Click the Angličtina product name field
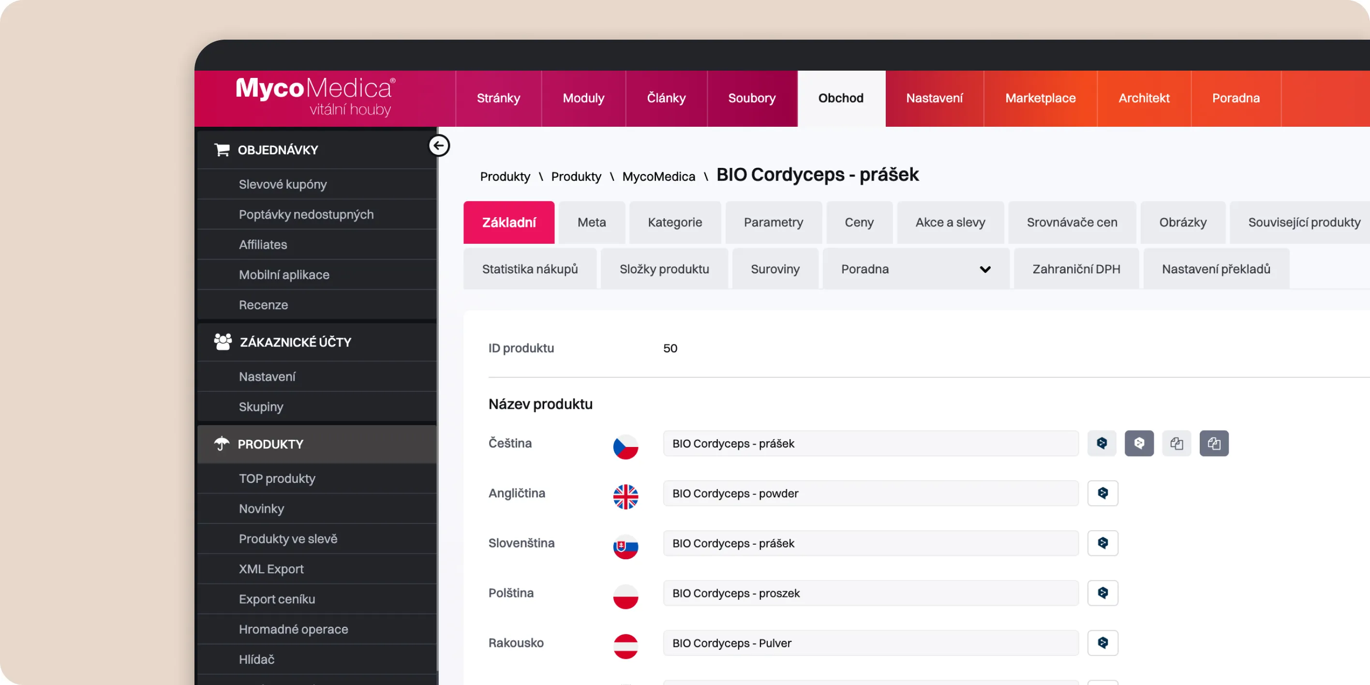Viewport: 1370px width, 685px height. [871, 493]
